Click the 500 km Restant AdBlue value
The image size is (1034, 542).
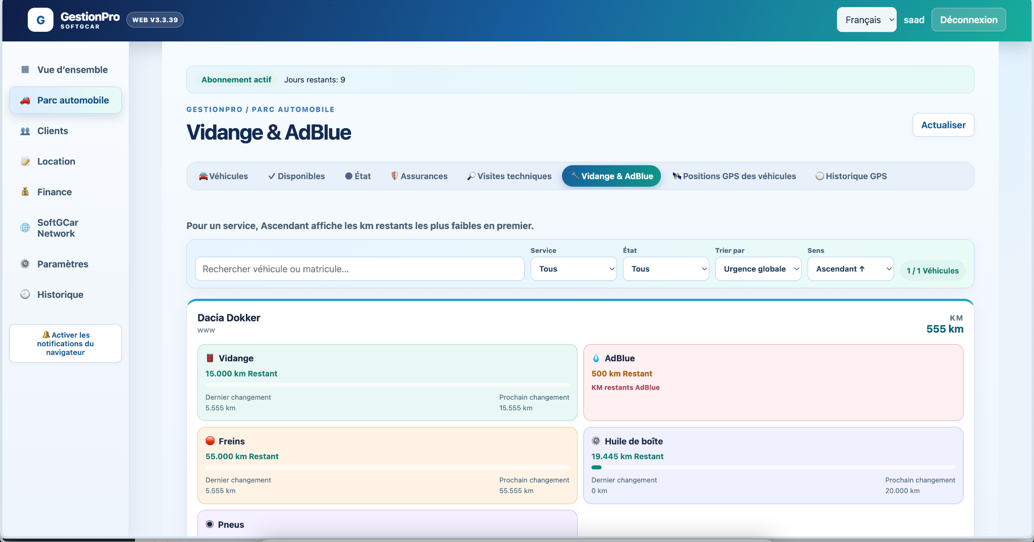click(622, 374)
